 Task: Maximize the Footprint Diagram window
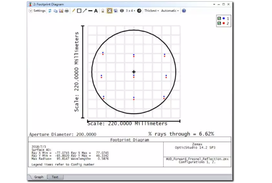click(224, 4)
